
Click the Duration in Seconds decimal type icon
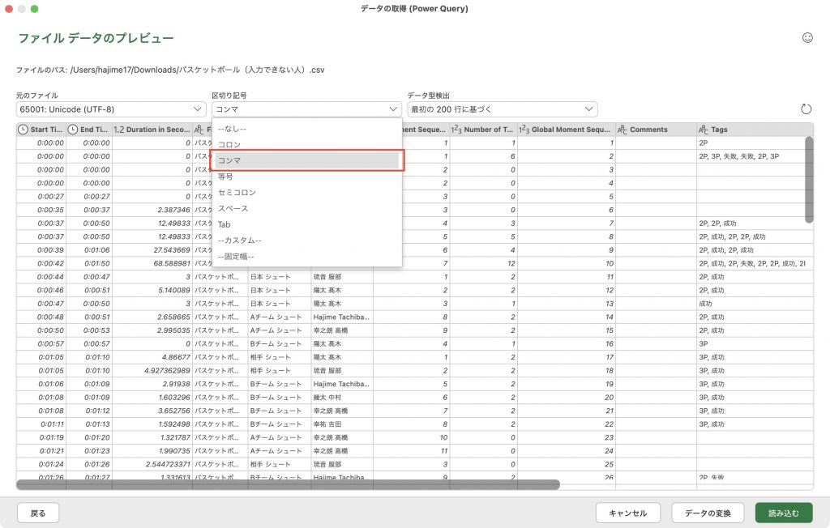[x=118, y=130]
